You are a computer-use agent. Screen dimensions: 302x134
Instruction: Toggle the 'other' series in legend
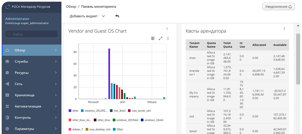[73, 111]
